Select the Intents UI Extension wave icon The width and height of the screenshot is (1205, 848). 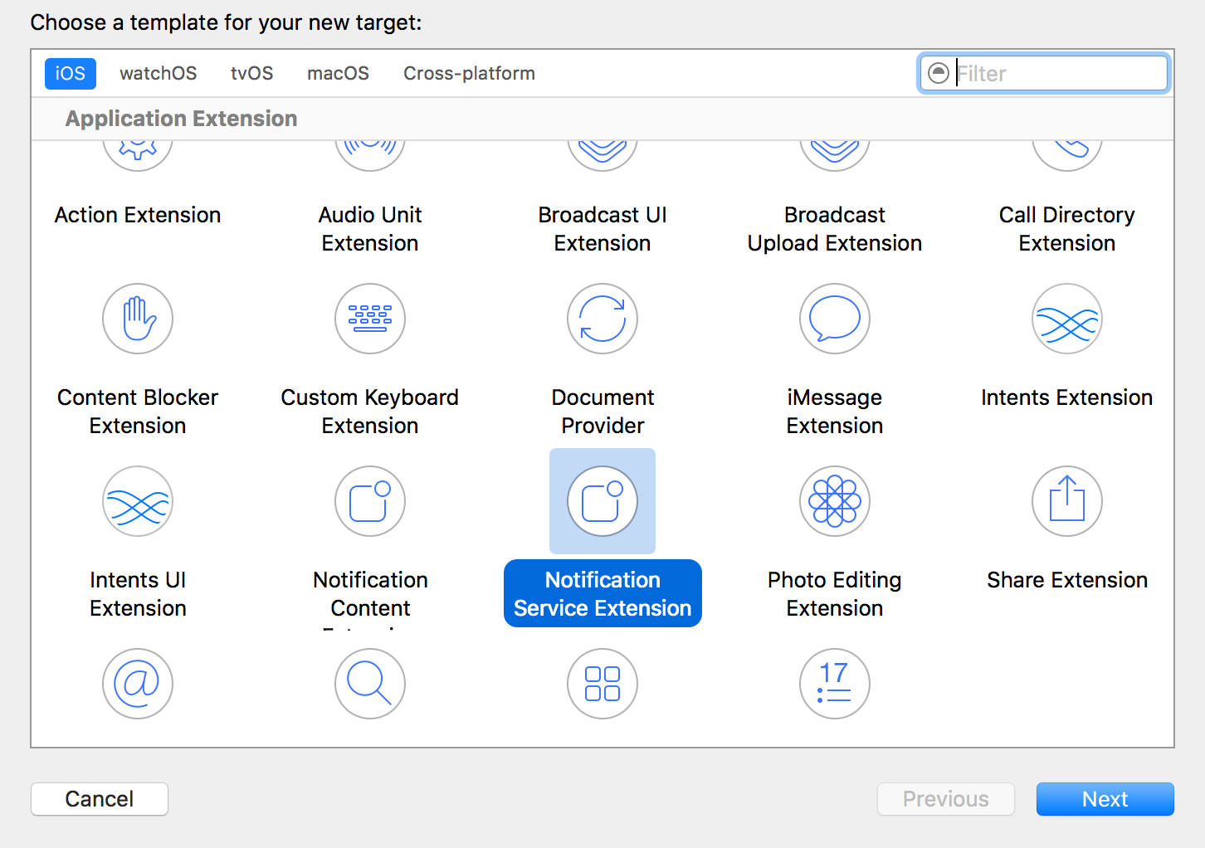click(138, 501)
